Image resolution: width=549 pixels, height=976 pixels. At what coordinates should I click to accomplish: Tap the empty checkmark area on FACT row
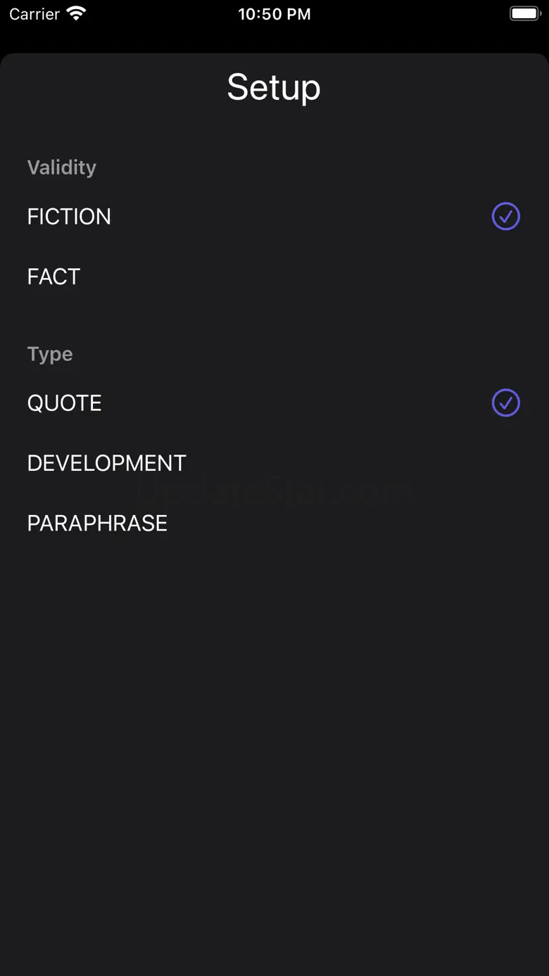pos(505,277)
